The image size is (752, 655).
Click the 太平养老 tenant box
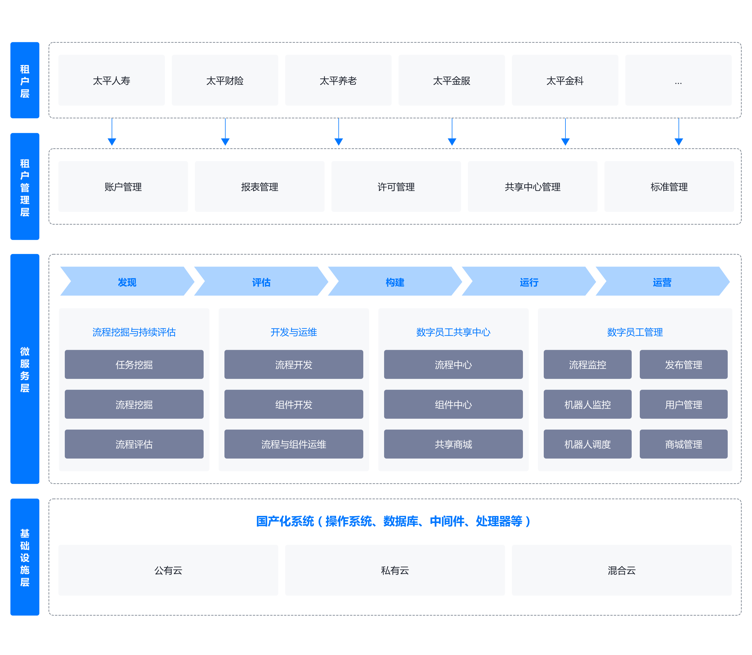[338, 80]
